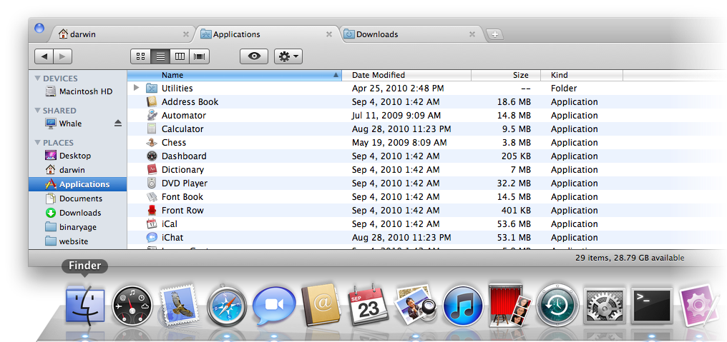Viewport: 727px width, 342px height.
Task: Open Downloads in the sidebar
Action: (x=78, y=213)
